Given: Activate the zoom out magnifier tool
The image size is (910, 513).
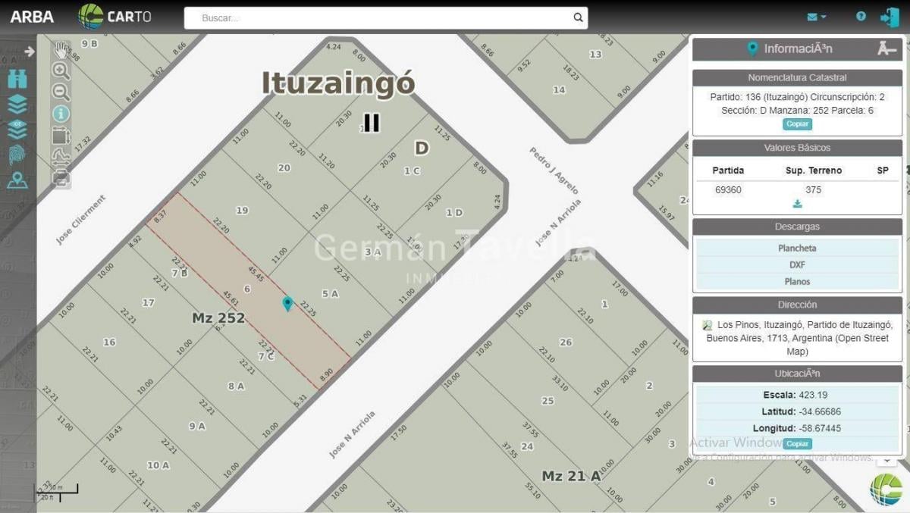Looking at the screenshot, I should pyautogui.click(x=61, y=92).
